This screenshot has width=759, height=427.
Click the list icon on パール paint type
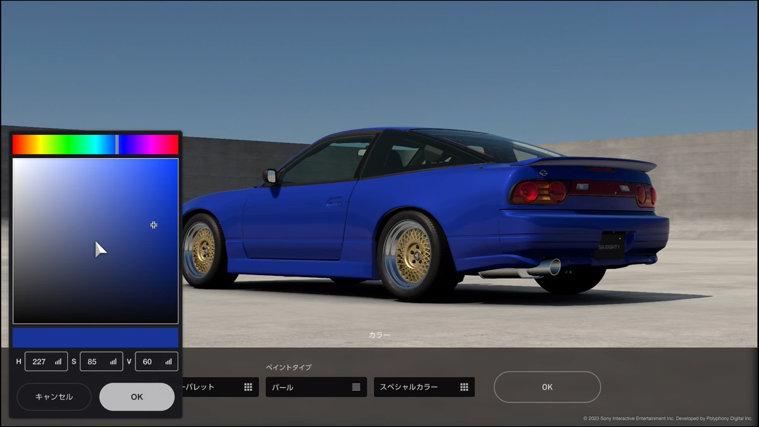356,387
